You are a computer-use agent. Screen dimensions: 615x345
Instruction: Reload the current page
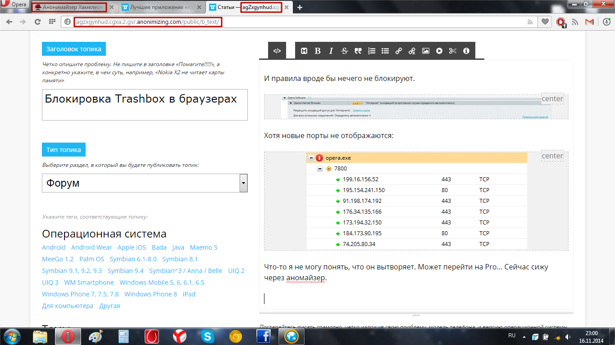click(37, 22)
